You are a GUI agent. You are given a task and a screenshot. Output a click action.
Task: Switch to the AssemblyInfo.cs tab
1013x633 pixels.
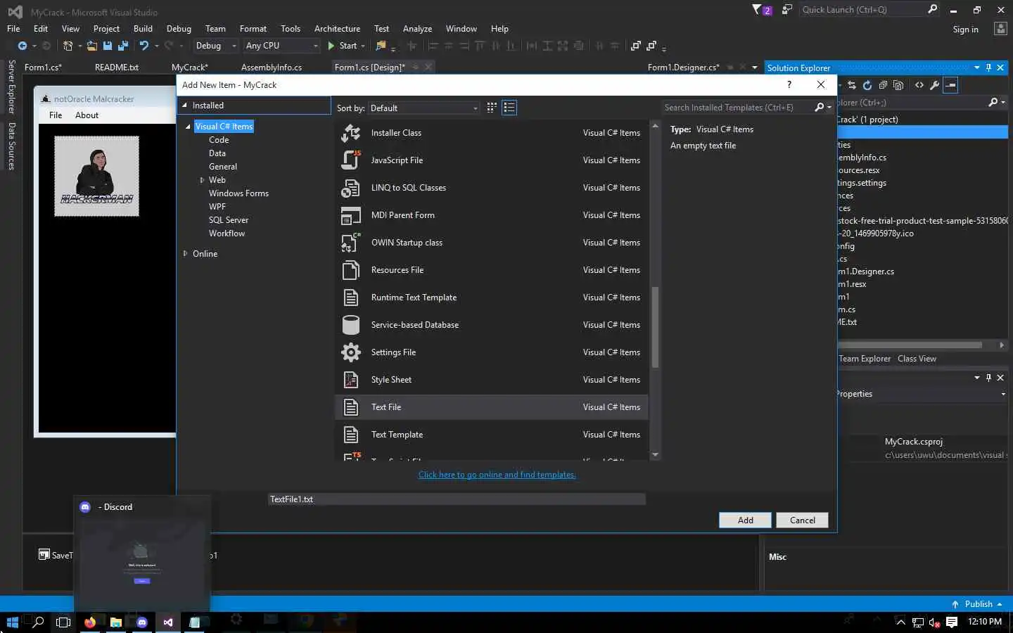(x=272, y=68)
